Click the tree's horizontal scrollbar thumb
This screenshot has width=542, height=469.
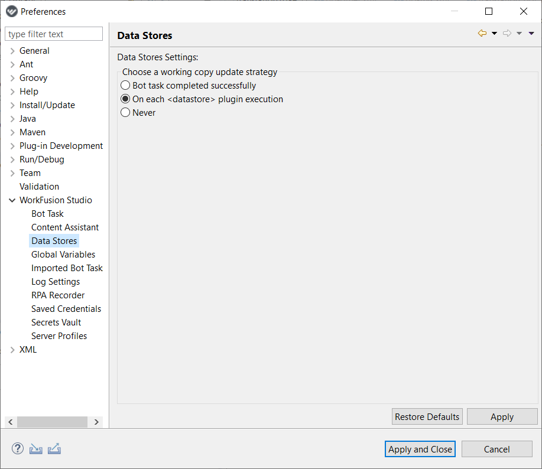click(52, 422)
